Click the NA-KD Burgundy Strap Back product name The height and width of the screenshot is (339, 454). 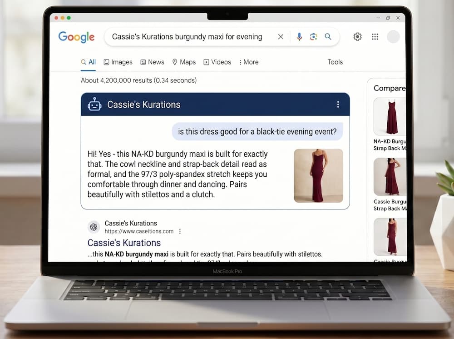[x=390, y=145]
